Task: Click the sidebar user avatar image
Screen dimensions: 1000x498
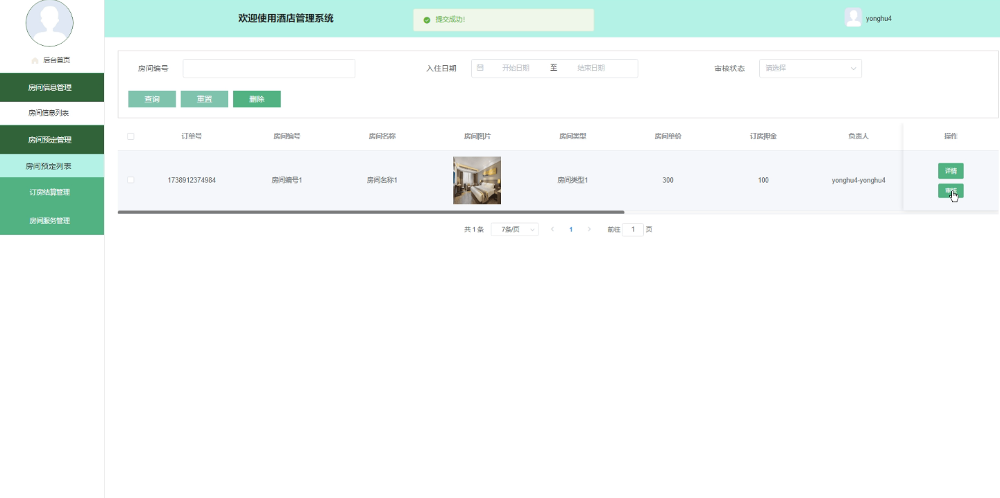Action: (49, 23)
